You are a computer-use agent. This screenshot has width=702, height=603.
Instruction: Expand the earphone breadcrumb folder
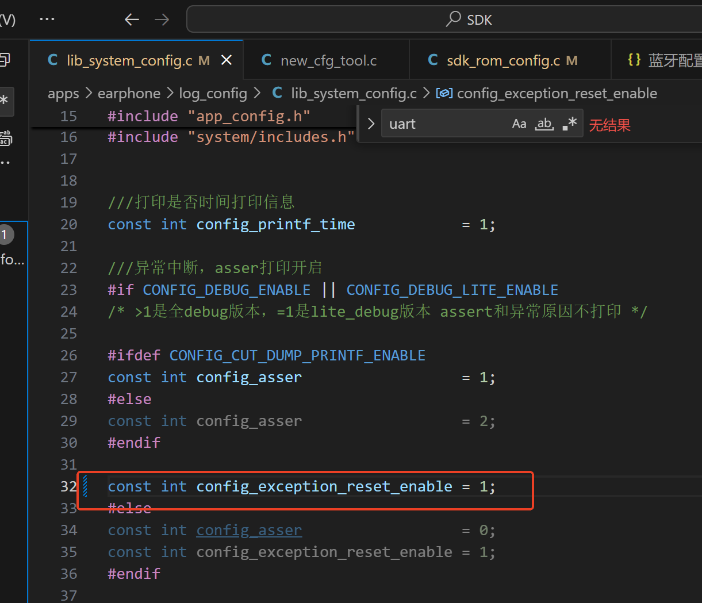[x=129, y=93]
